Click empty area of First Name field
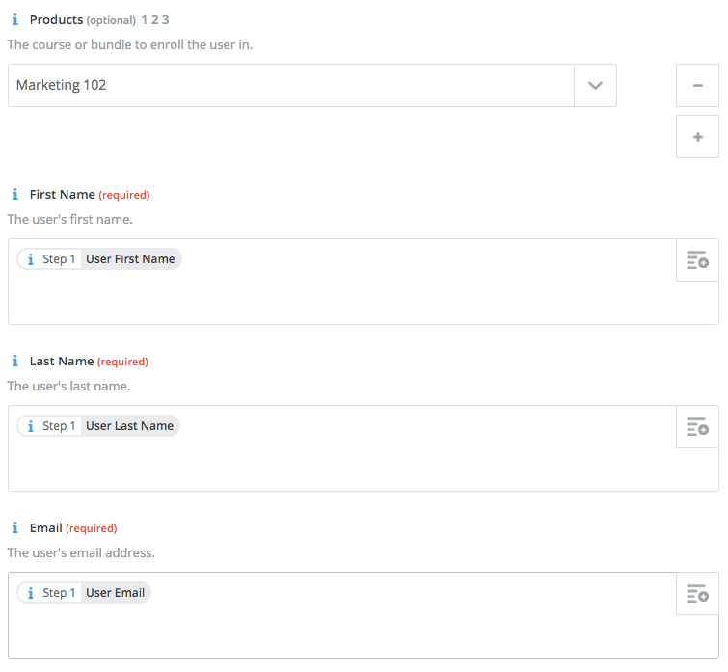 click(x=337, y=297)
